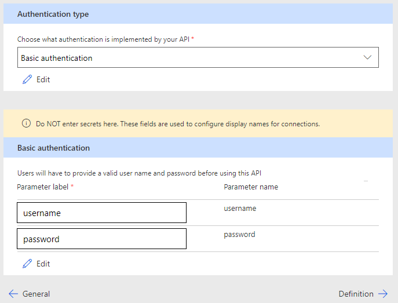Click the right arrow beside Definition

(383, 294)
